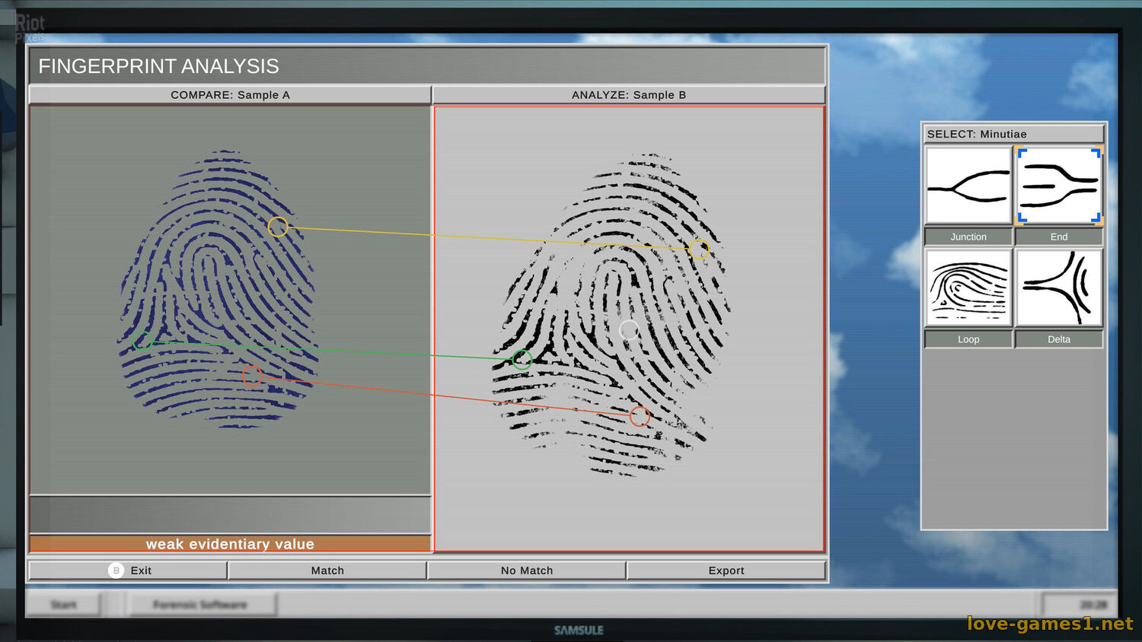Choose the Loop pattern icon
The image size is (1142, 642).
(x=968, y=288)
